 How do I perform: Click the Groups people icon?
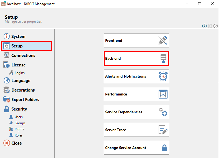point(11,123)
